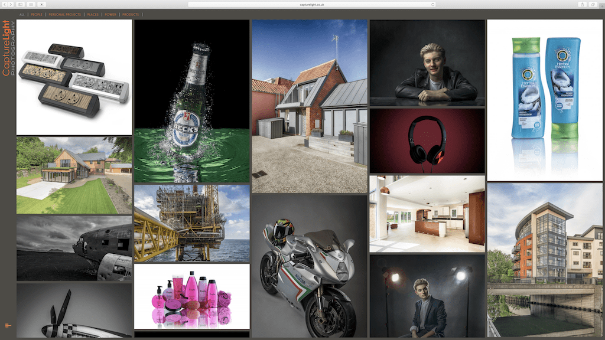Open the modern kitchen interior photo
The height and width of the screenshot is (340, 605).
427,214
